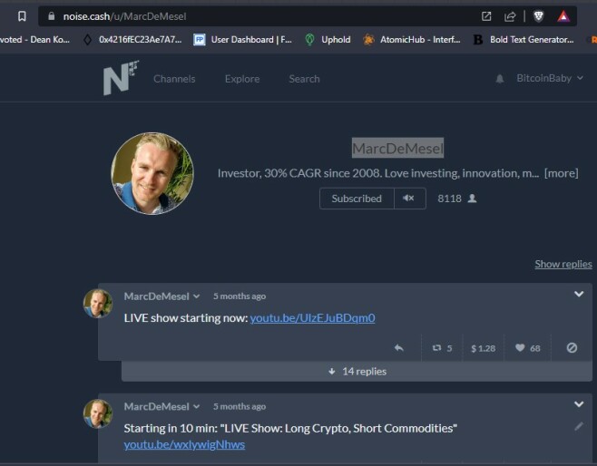Viewport: 597px width, 466px height.
Task: Like the post with 68 hearts
Action: tap(528, 348)
